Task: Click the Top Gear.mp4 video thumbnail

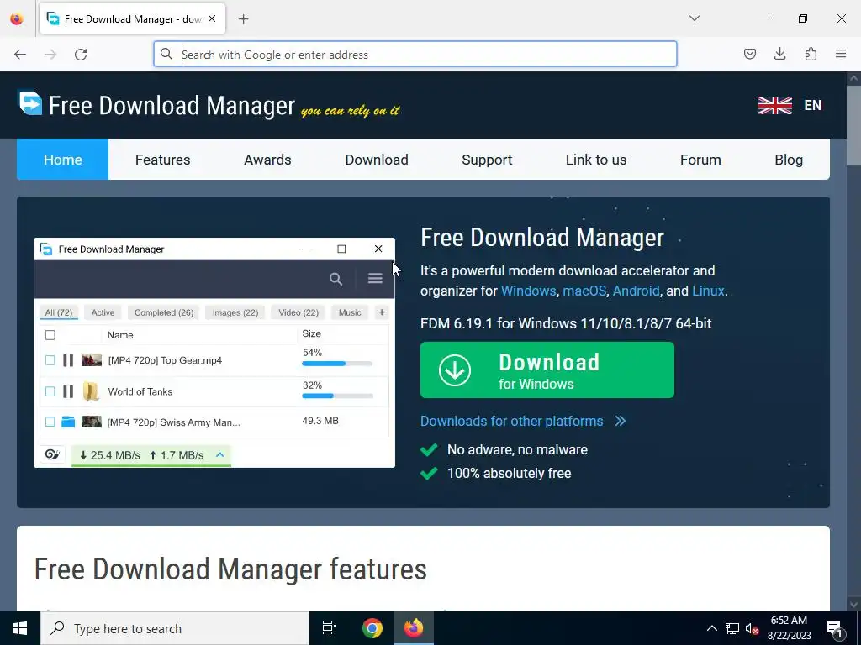Action: (x=92, y=360)
